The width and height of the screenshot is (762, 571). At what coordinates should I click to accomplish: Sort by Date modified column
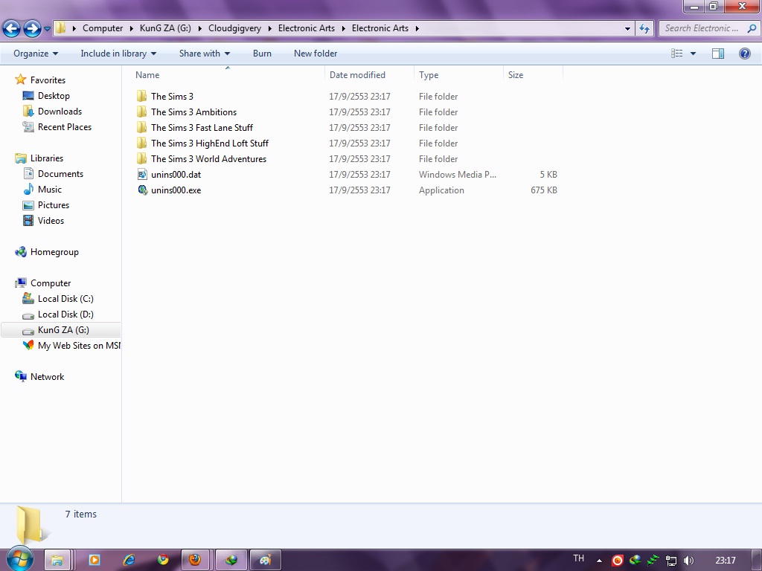pyautogui.click(x=369, y=75)
